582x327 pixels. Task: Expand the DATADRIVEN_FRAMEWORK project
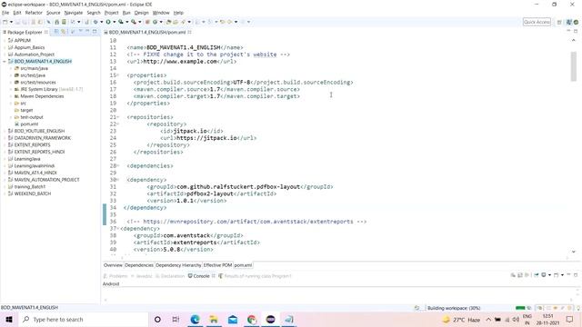click(5, 138)
